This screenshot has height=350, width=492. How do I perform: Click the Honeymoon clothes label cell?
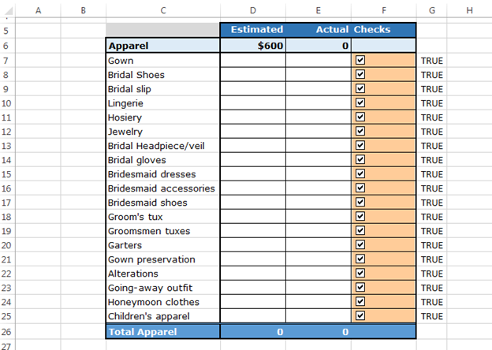click(x=163, y=302)
